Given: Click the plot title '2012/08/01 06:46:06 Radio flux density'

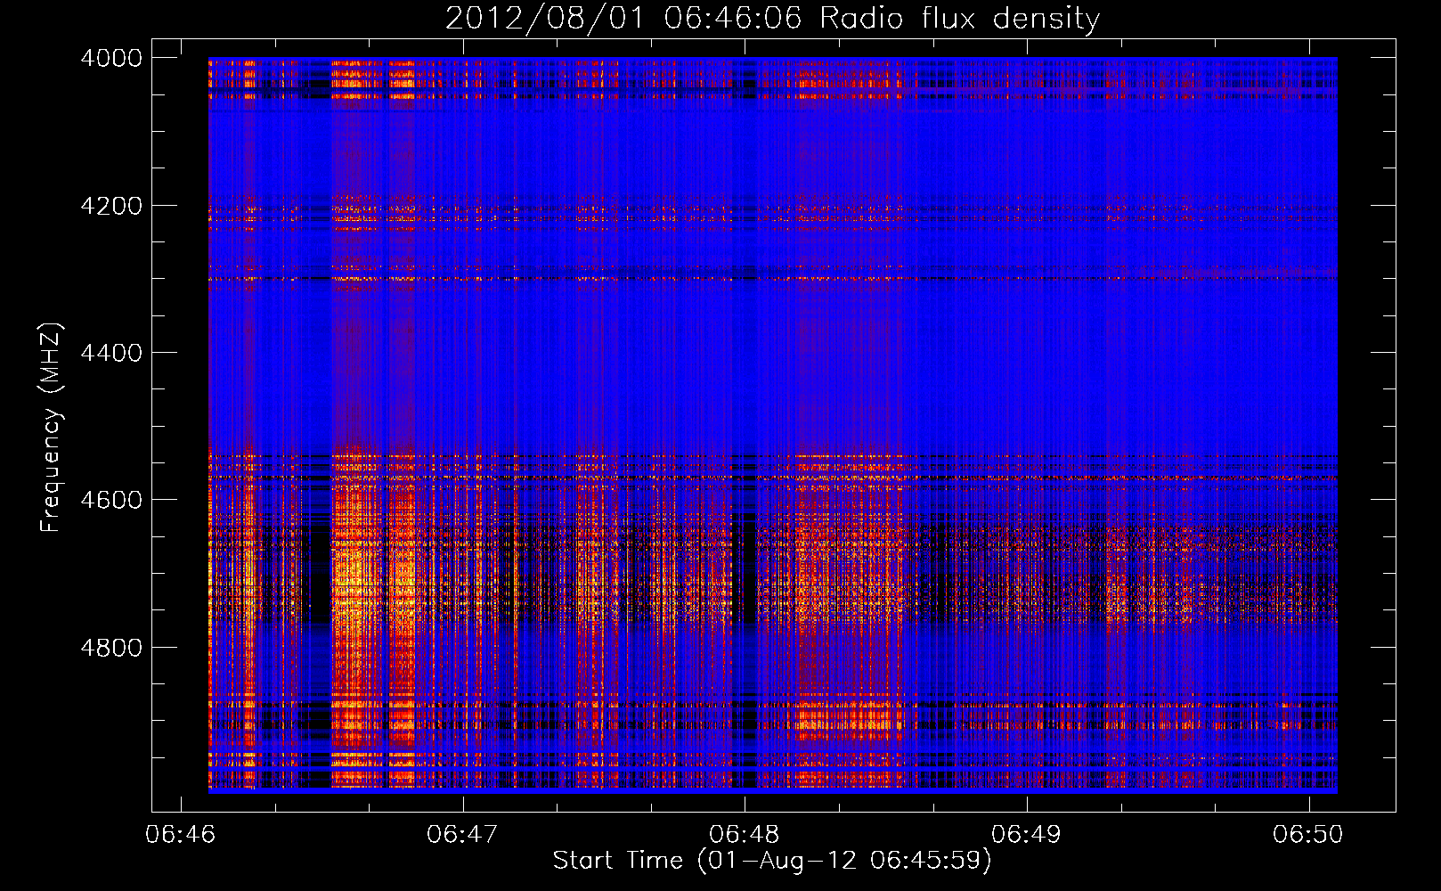Looking at the screenshot, I should [772, 19].
